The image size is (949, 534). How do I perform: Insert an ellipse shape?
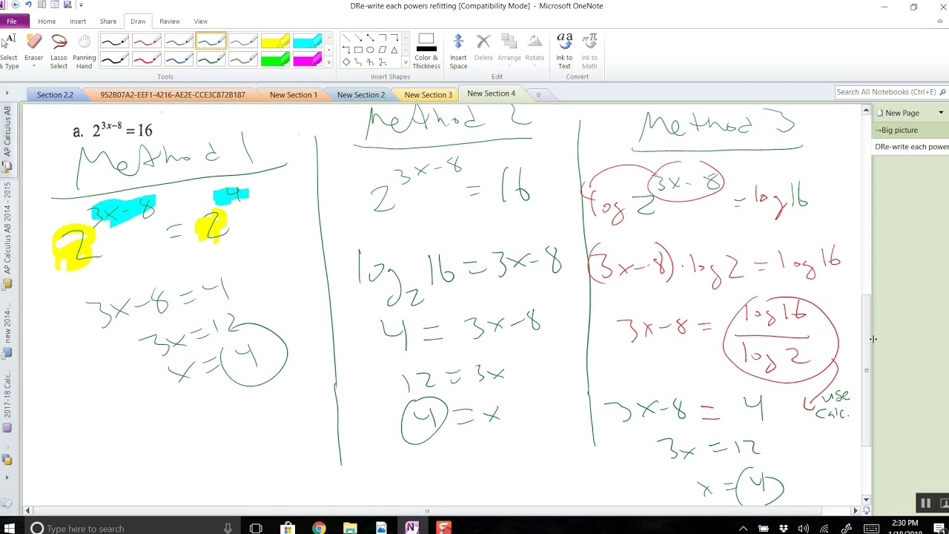click(370, 50)
